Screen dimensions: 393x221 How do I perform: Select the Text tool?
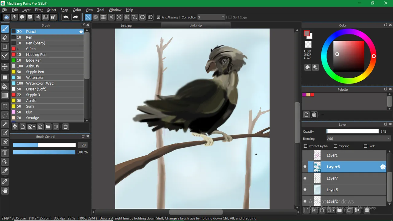pyautogui.click(x=5, y=153)
